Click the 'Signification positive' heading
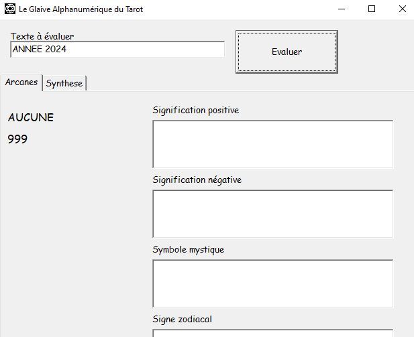 coord(196,110)
